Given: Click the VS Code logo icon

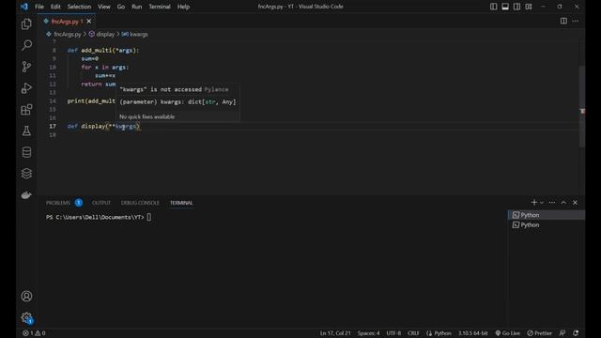Looking at the screenshot, I should pos(24,7).
